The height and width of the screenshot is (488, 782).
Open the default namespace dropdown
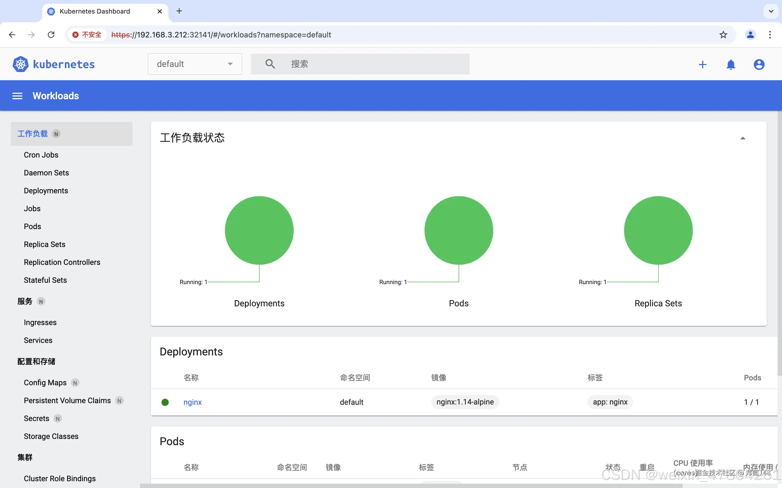194,64
